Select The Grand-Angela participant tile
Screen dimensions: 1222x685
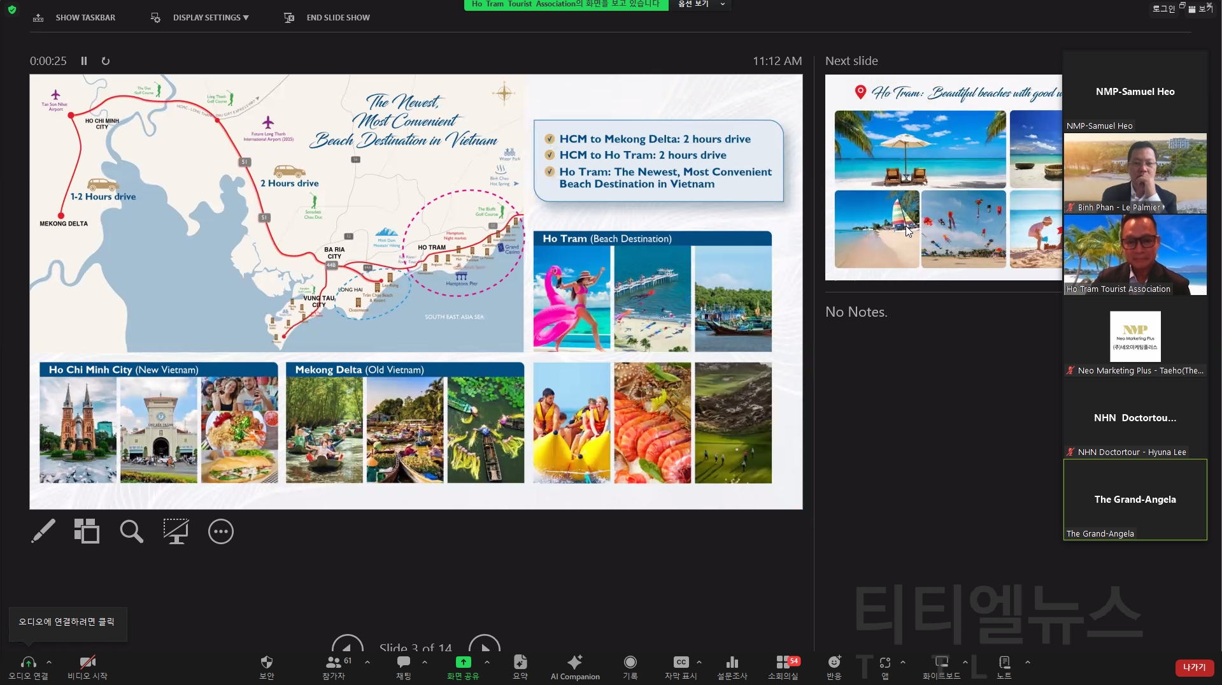(1135, 500)
